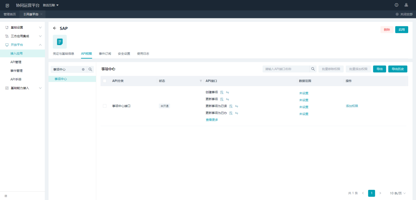The image size is (416, 200).
Task: Click the 未开通 status tag
Action: click(164, 106)
